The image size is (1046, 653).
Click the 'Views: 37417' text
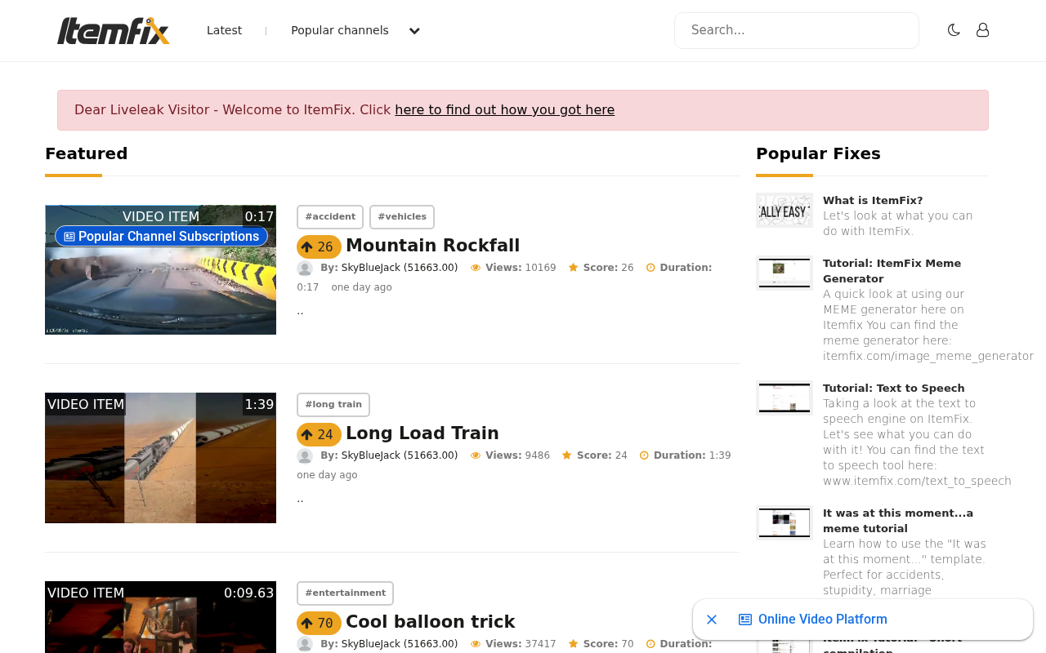pyautogui.click(x=521, y=644)
